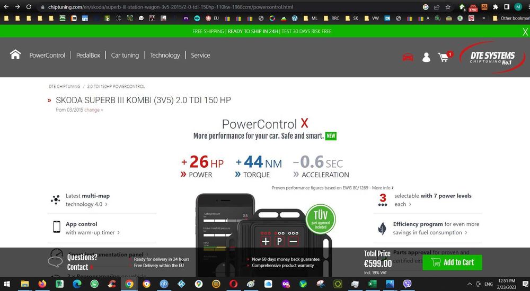Click the multi-map molecule icon

click(56, 200)
